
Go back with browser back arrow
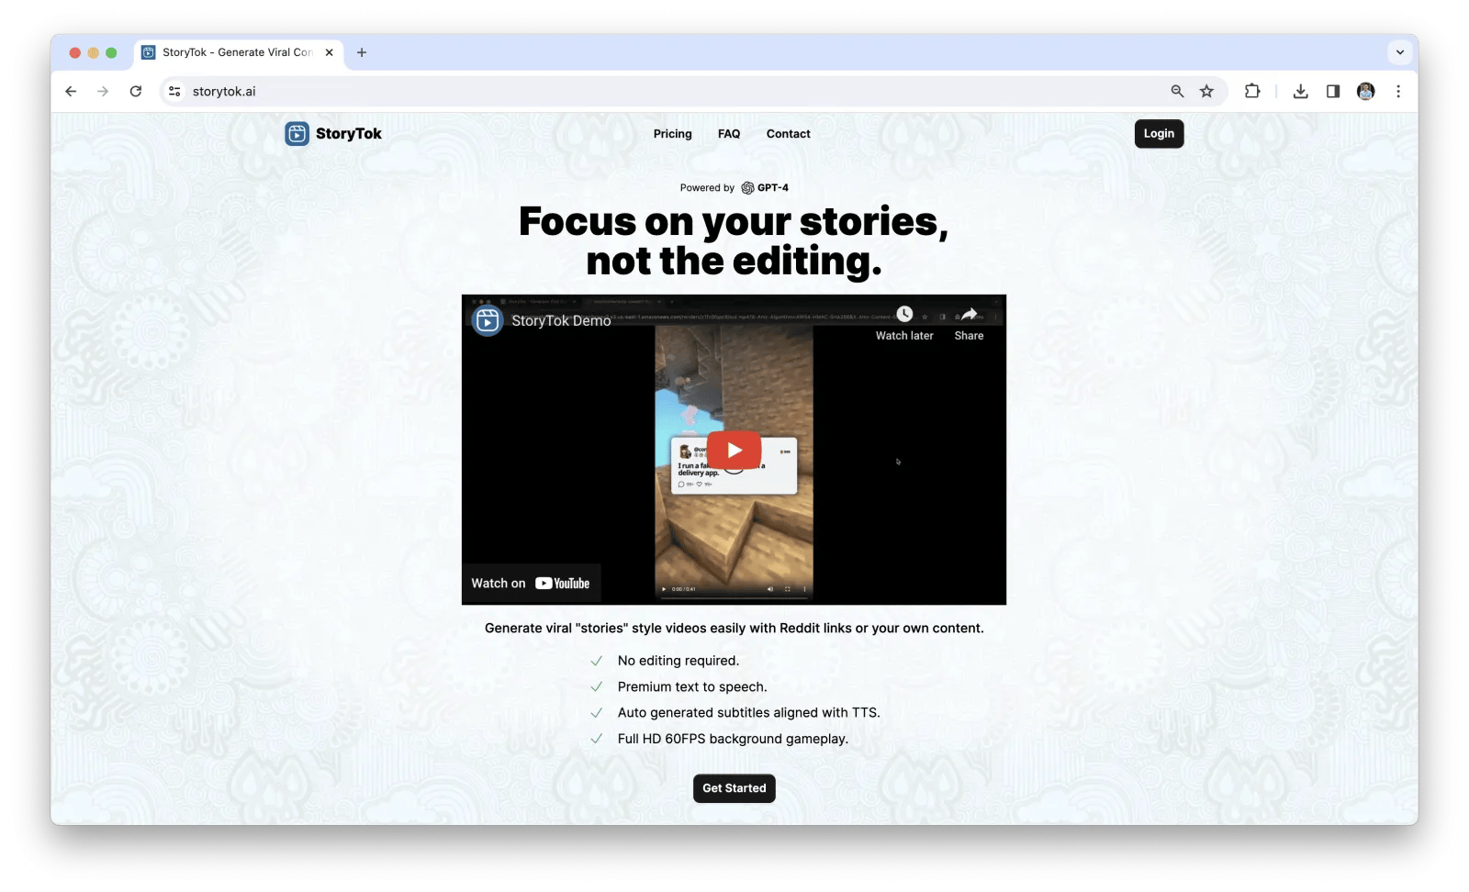(x=71, y=92)
